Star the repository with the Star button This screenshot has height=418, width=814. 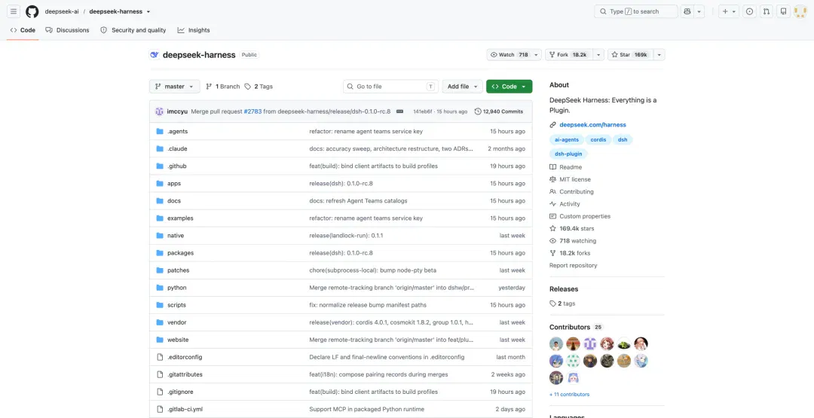pyautogui.click(x=630, y=54)
